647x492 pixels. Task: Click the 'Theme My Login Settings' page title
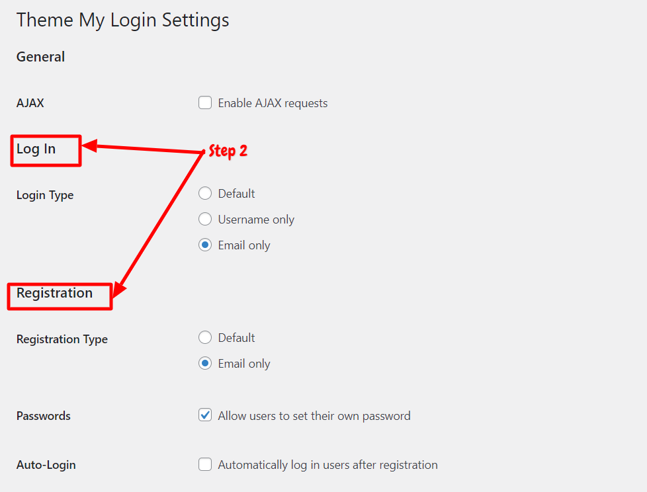(122, 20)
